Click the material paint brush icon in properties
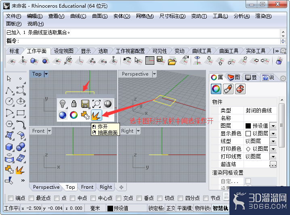Screen dimensions: 290x215 [228, 89]
